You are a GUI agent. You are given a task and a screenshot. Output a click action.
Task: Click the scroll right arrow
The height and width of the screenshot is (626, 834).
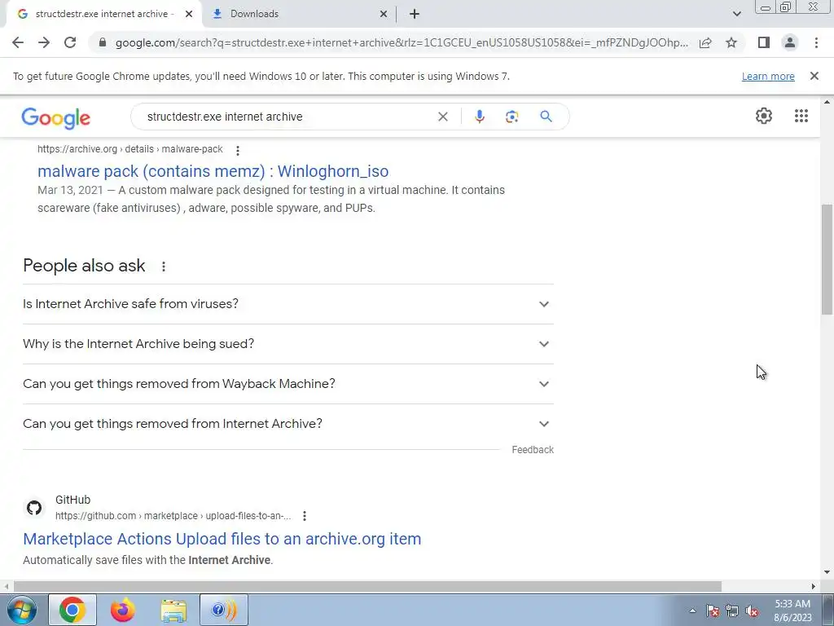[x=814, y=587]
